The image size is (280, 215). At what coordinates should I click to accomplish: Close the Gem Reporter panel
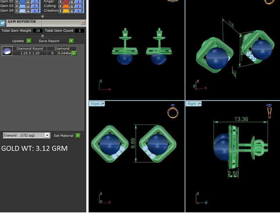83,23
